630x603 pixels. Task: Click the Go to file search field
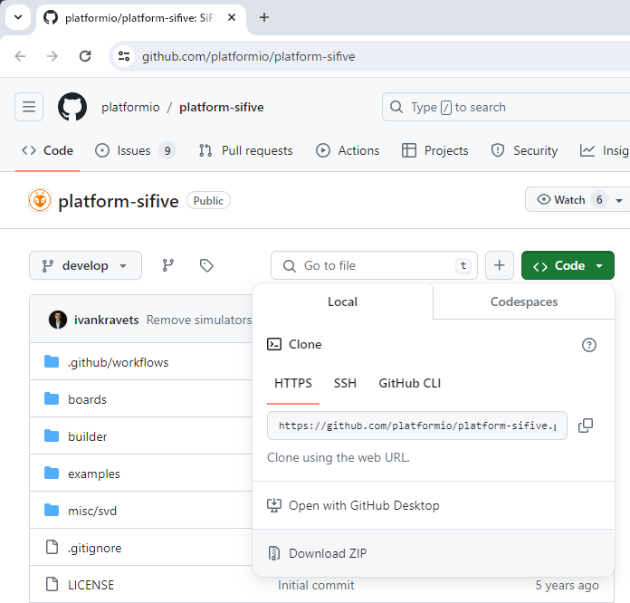tap(373, 265)
